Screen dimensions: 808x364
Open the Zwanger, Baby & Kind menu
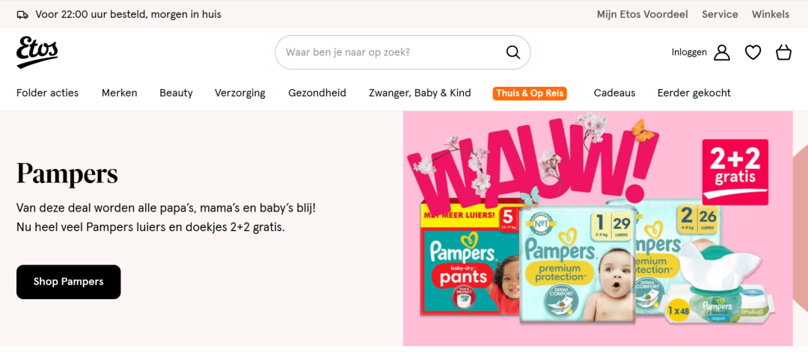coord(420,93)
